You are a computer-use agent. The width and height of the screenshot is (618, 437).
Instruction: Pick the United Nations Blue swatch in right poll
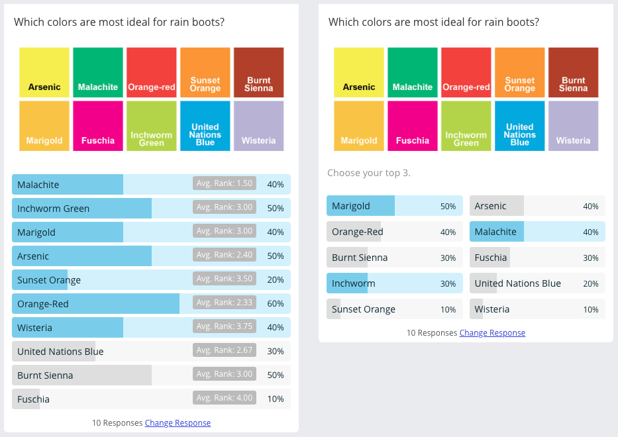(520, 126)
